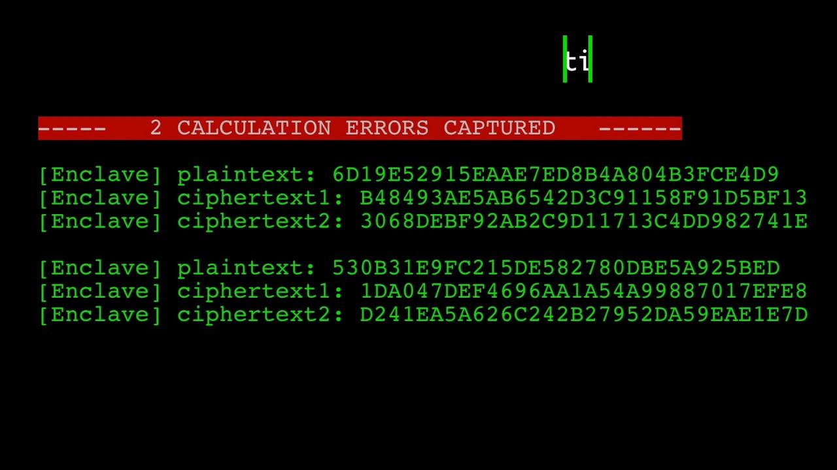Click the red CALCULATION ERRORS CAPTURED banner
The width and height of the screenshot is (837, 470).
pos(360,128)
